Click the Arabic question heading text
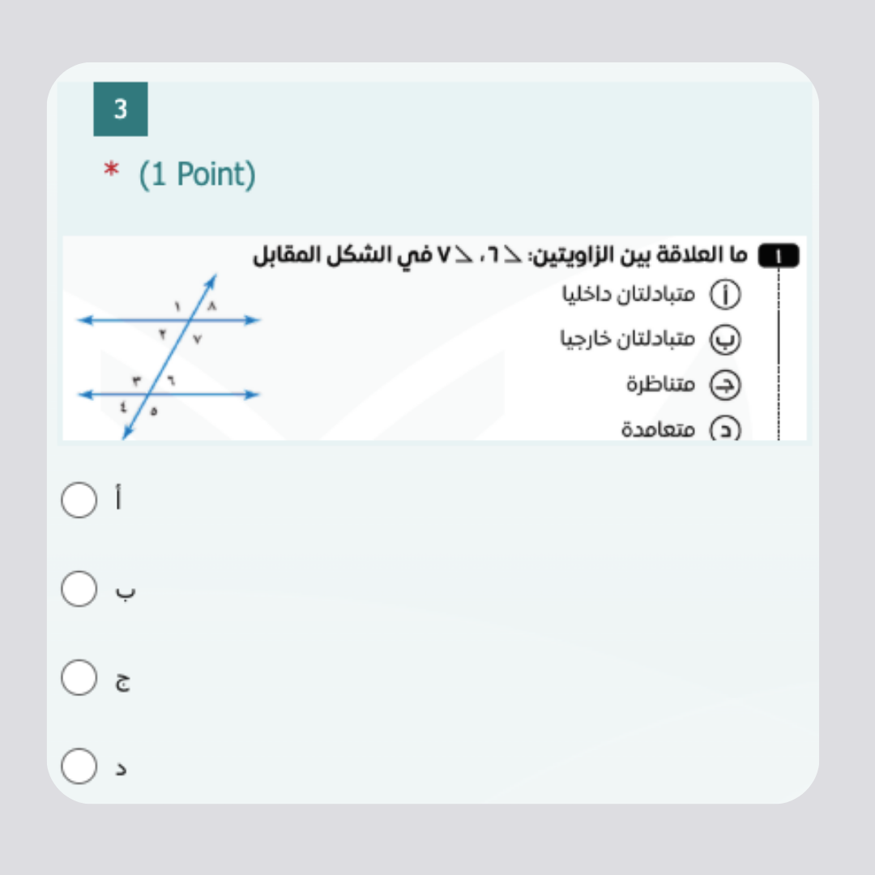 [x=500, y=257]
